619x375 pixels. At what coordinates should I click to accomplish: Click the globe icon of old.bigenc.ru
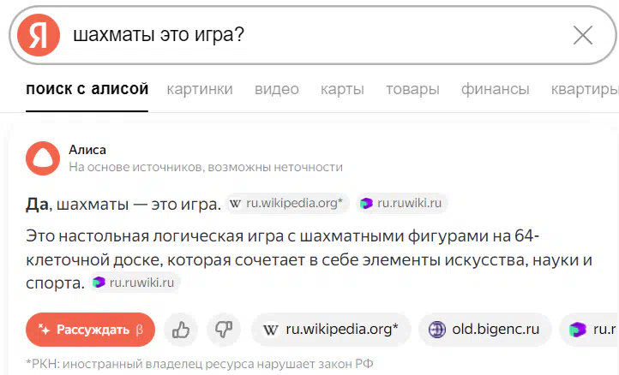[437, 330]
